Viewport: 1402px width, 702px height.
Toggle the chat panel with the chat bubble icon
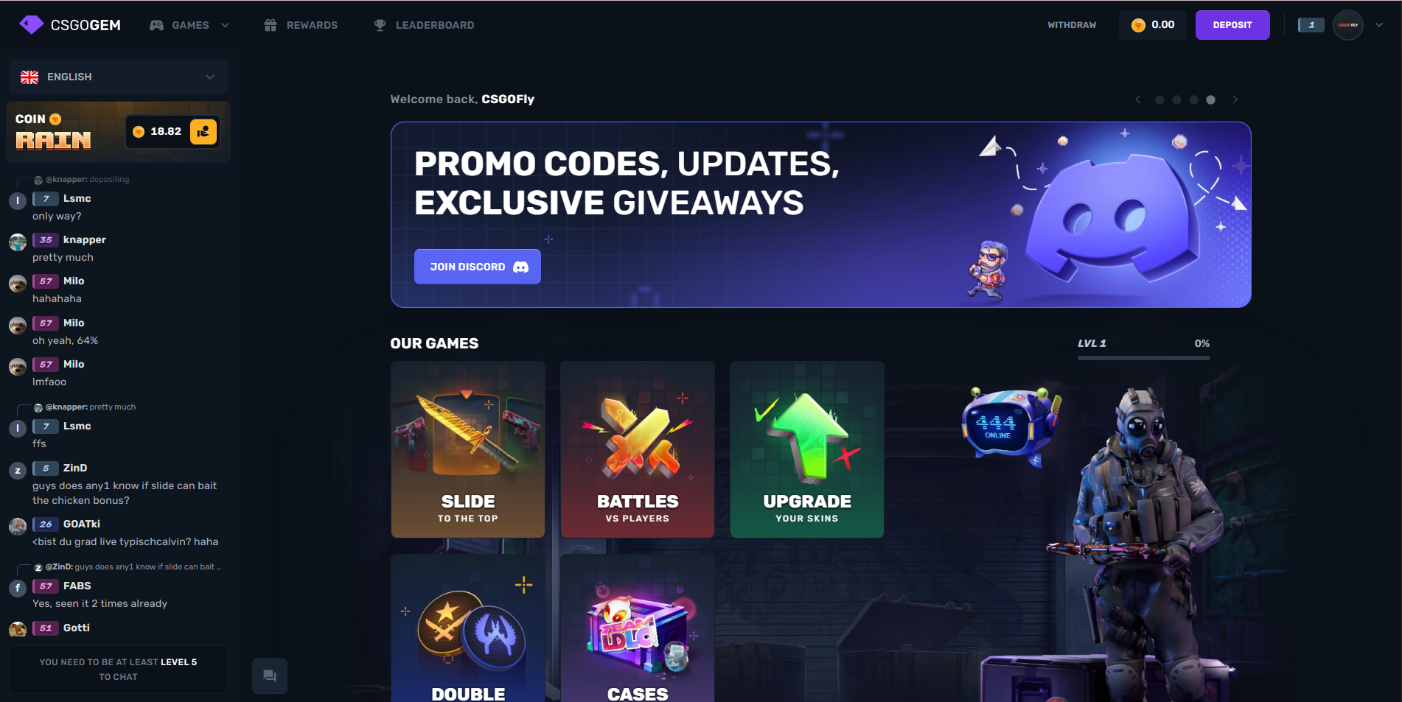pyautogui.click(x=270, y=675)
